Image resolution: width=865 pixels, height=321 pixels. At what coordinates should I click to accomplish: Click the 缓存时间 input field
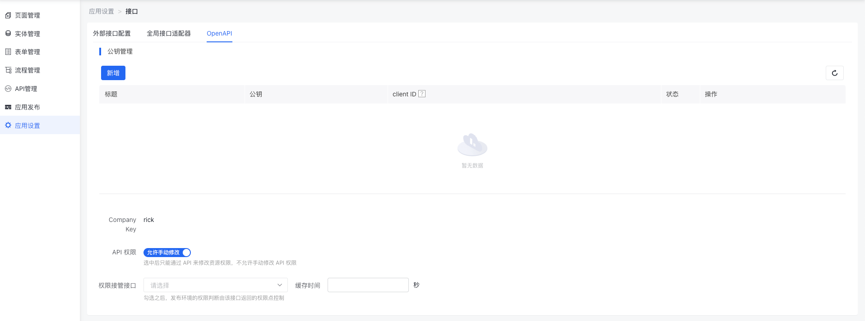point(368,285)
